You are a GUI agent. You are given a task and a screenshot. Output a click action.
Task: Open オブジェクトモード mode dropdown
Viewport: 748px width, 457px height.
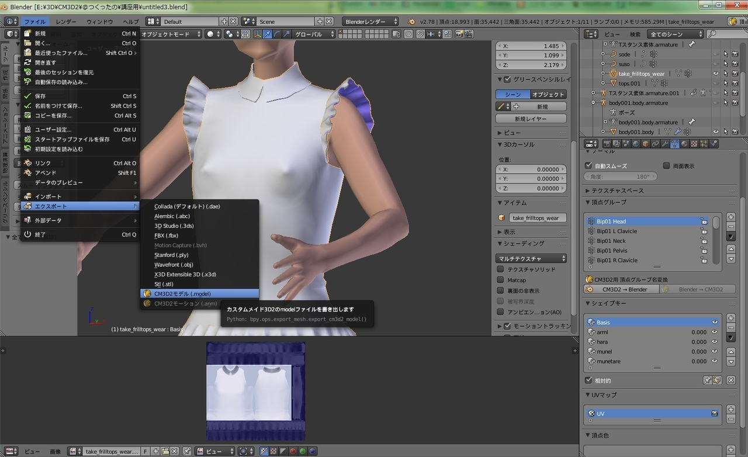(x=171, y=34)
